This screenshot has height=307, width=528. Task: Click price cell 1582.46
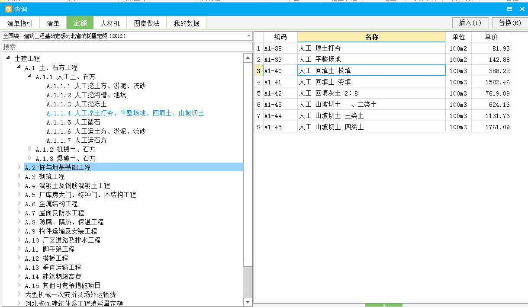coord(491,82)
